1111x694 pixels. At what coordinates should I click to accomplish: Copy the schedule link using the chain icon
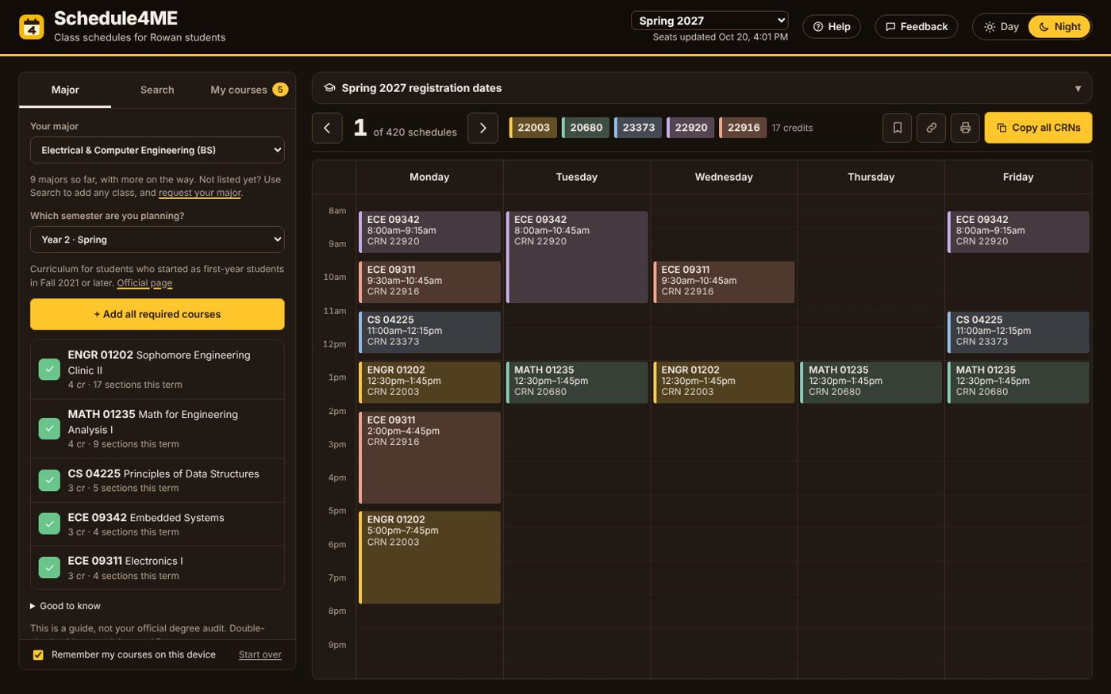[x=932, y=128]
